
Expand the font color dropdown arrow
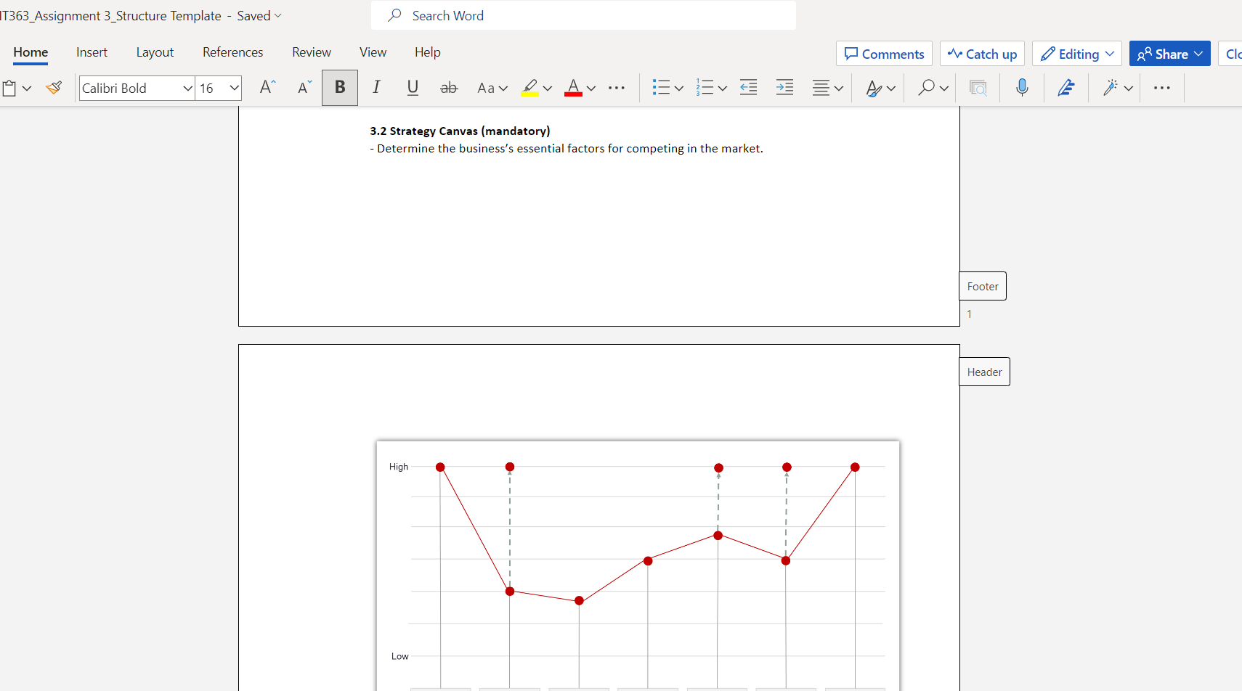click(591, 89)
